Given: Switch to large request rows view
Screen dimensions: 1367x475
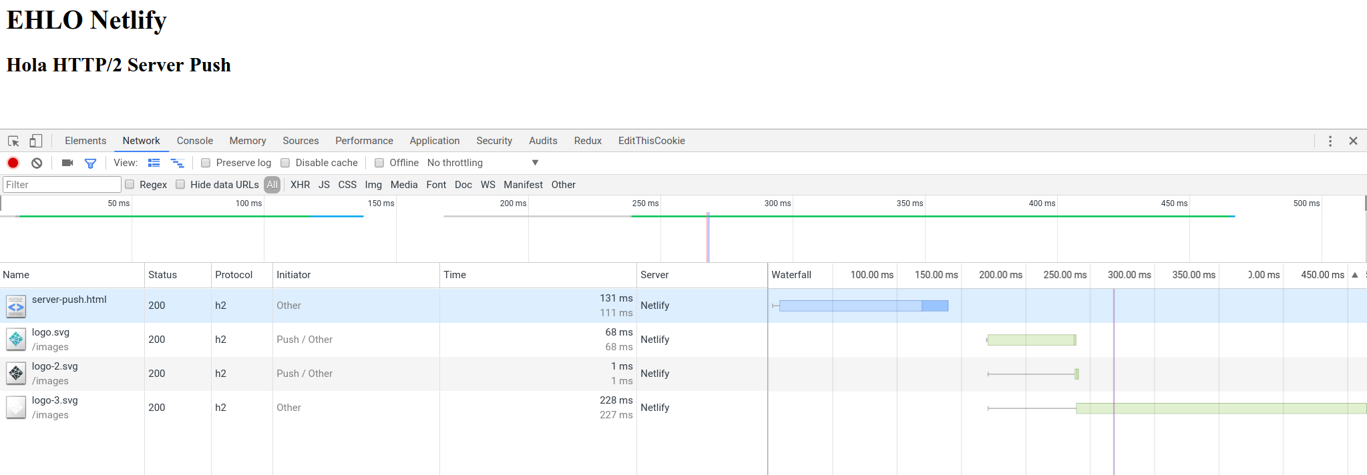Looking at the screenshot, I should (154, 163).
